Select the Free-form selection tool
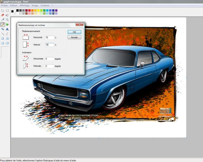Screen dimensions: 203x162 [x=3, y=11]
